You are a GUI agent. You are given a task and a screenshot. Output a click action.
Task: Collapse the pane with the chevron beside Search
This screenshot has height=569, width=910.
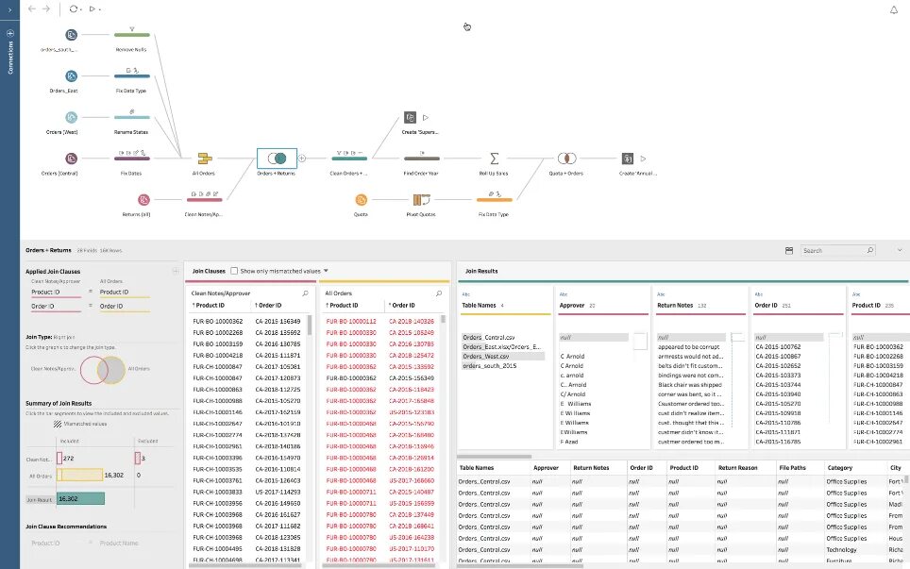tap(900, 251)
